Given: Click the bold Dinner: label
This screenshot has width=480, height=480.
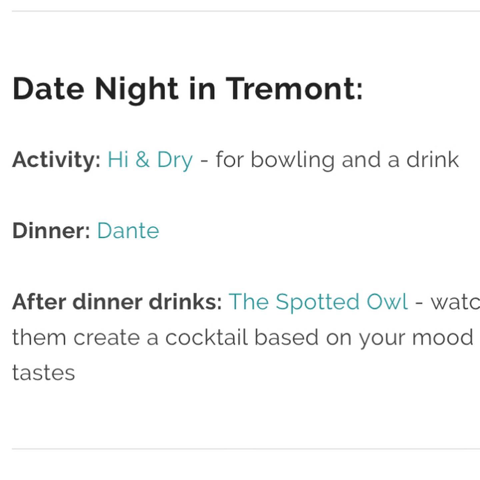Looking at the screenshot, I should tap(51, 231).
